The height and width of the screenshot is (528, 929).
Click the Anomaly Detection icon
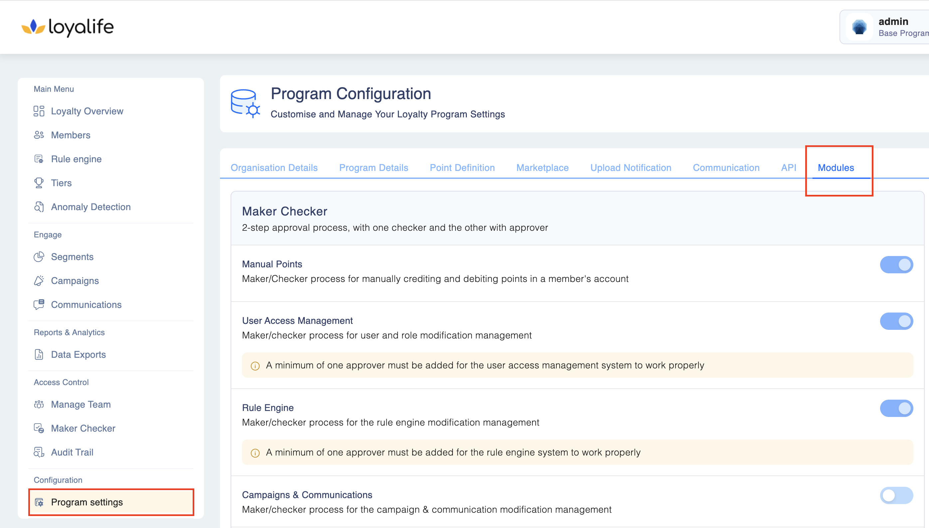click(x=39, y=207)
